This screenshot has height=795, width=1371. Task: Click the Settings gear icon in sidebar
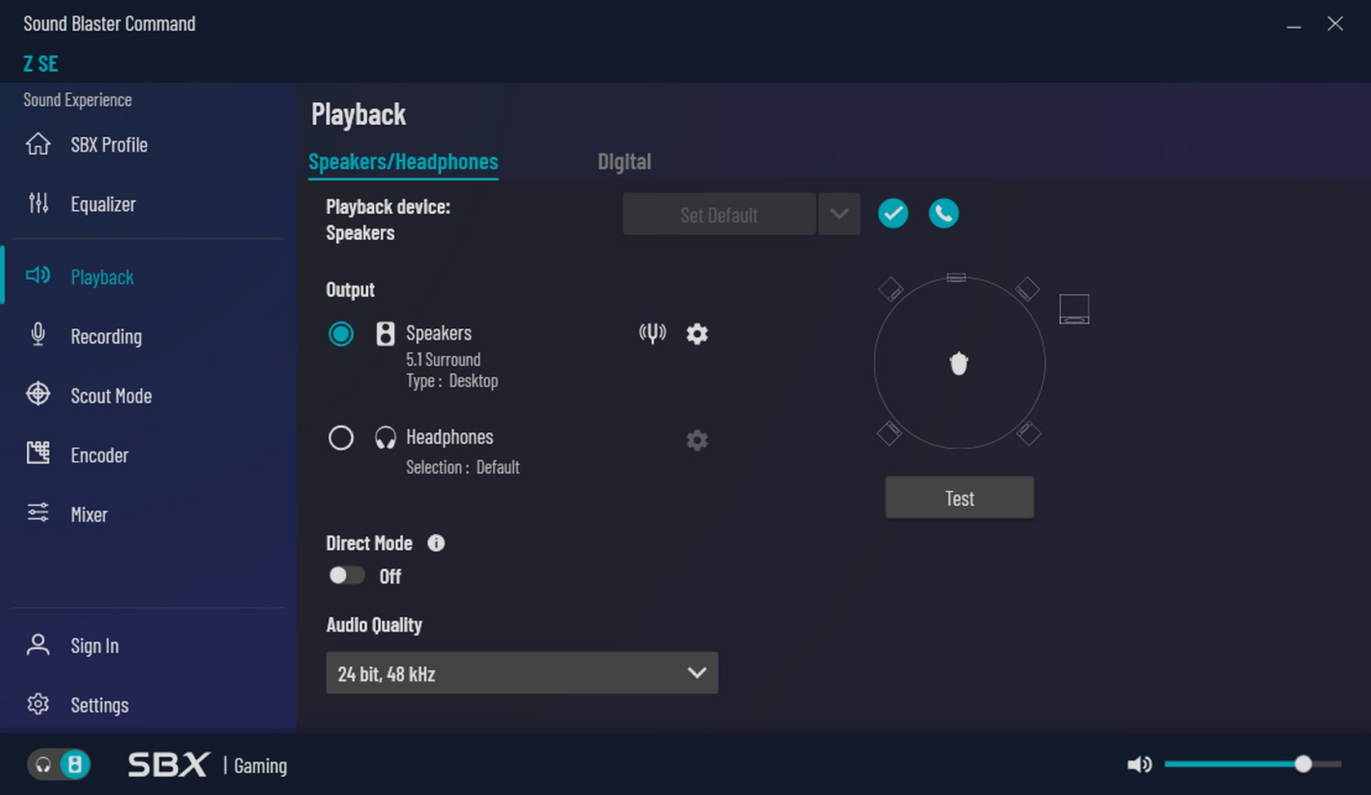(38, 704)
